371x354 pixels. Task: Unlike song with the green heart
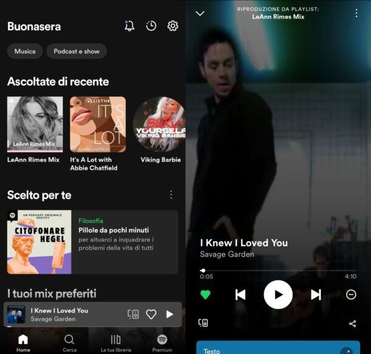206,294
